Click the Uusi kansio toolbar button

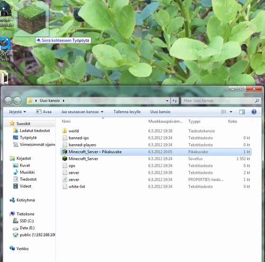(x=160, y=112)
